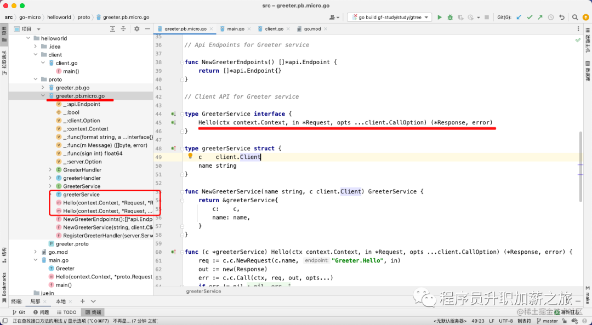This screenshot has width=592, height=325.
Task: Open the TODO tool window
Action: click(66, 312)
